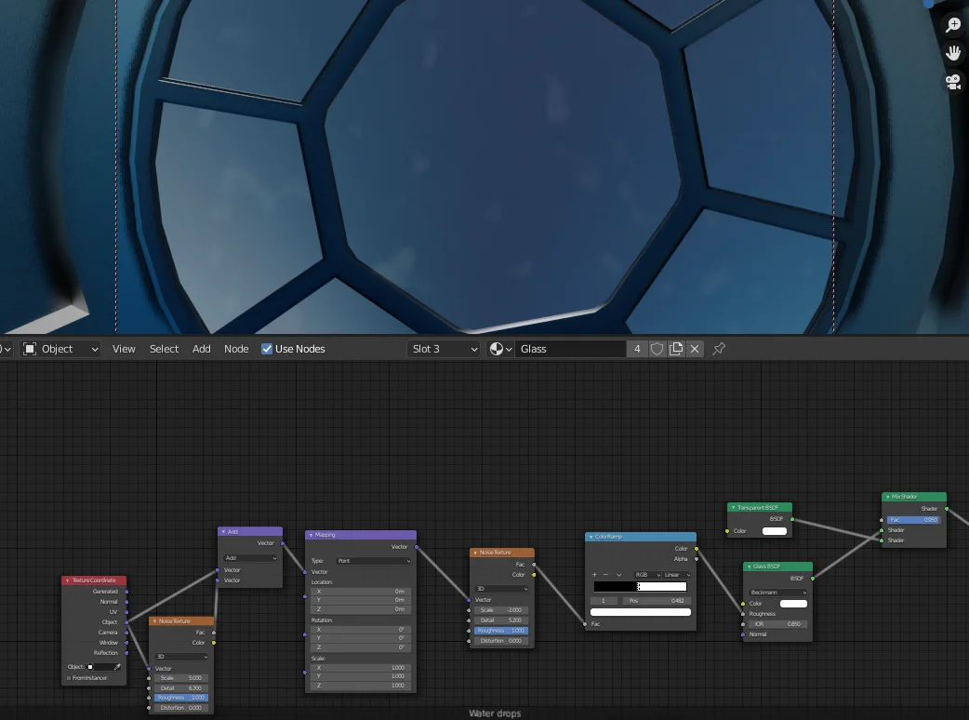Toggle the camera view icon
This screenshot has width=969, height=720.
tap(953, 82)
